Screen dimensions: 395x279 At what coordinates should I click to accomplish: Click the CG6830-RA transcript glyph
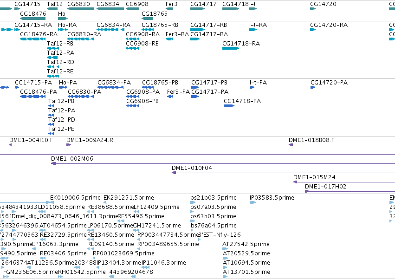(81, 39)
